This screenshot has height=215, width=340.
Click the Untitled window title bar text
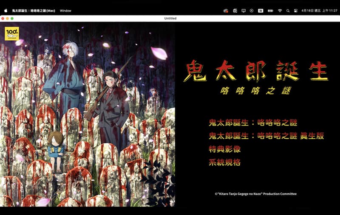(170, 18)
